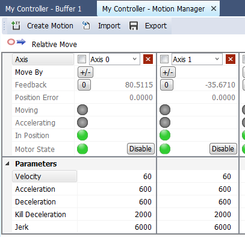Zero the Axis 0 feedback
Screen dimensions: 245x237
(x=84, y=85)
